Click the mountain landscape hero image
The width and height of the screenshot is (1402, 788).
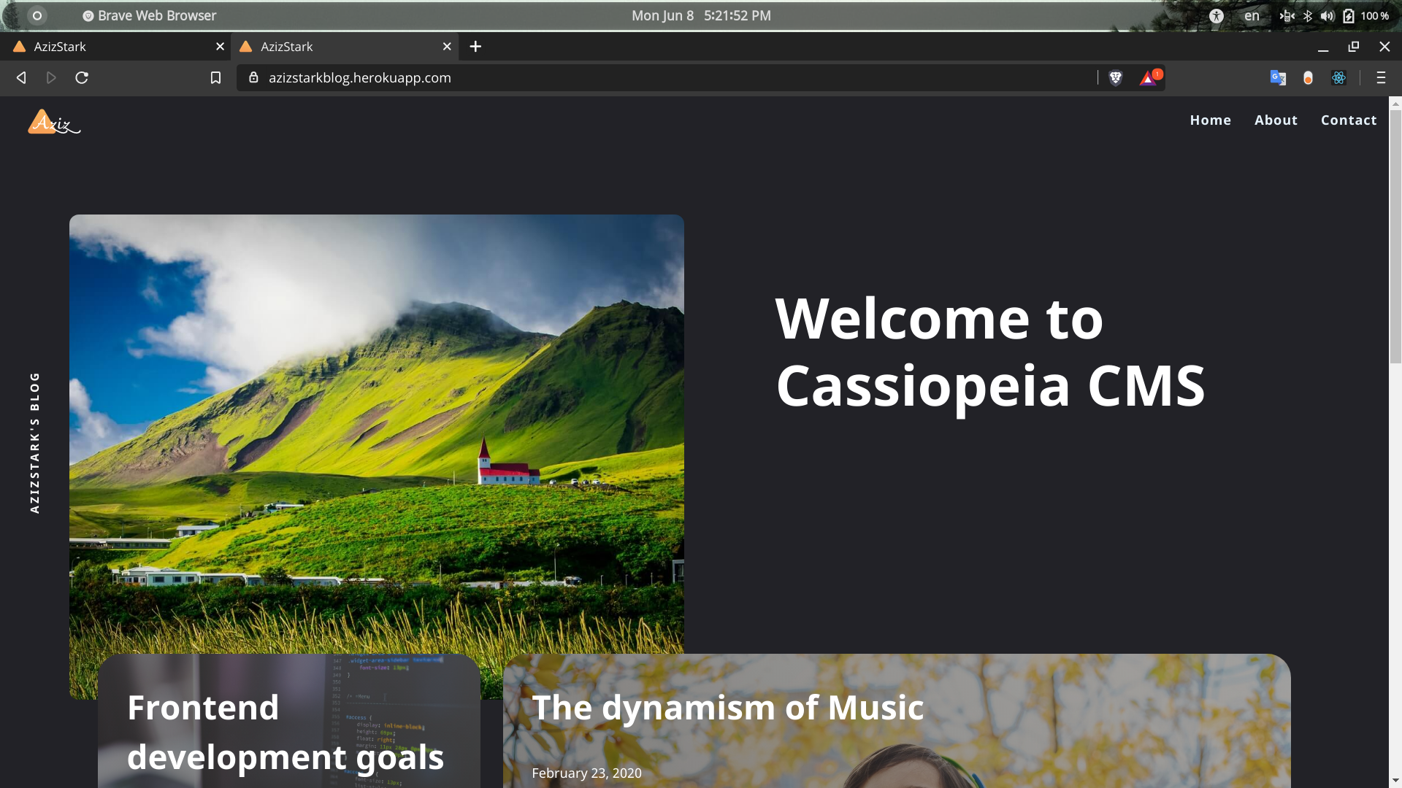[377, 434]
